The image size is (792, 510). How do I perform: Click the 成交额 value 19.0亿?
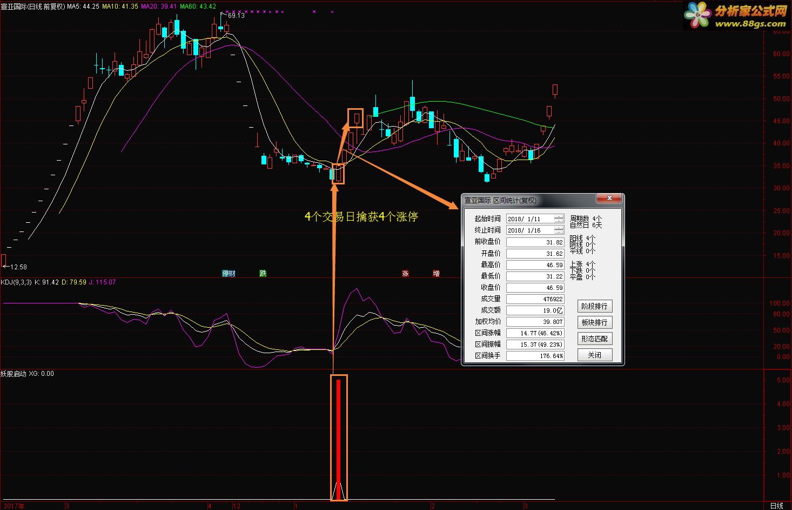tap(535, 310)
